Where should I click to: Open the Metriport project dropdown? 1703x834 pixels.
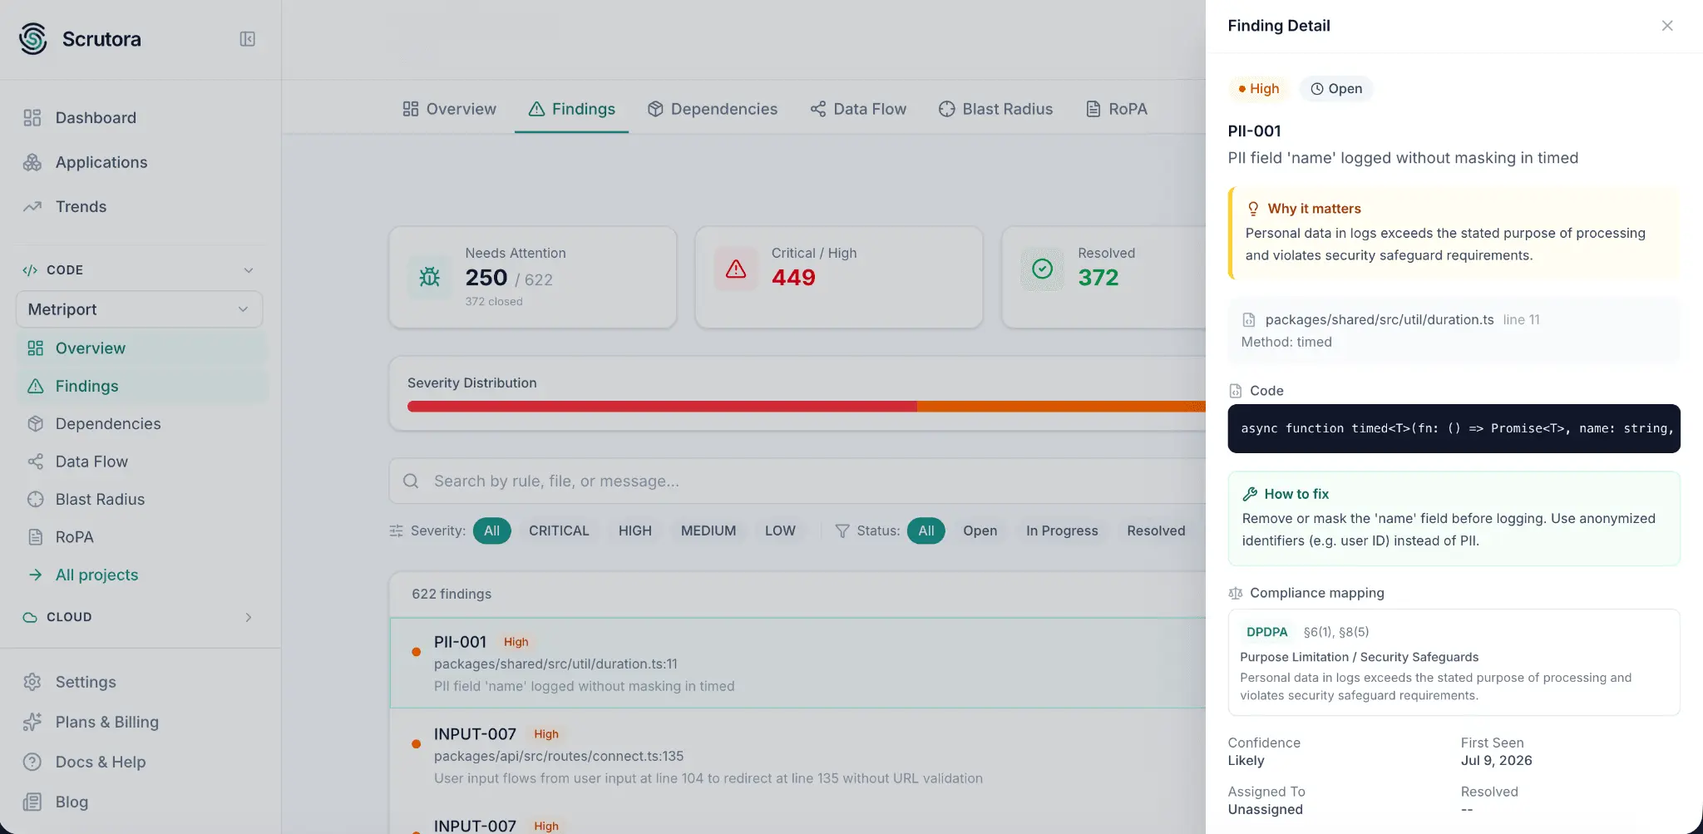tap(139, 309)
